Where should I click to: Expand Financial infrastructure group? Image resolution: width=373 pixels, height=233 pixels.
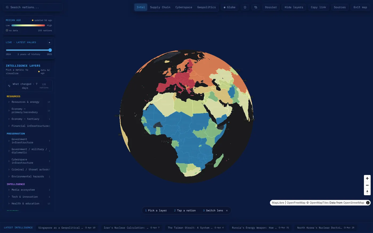[29, 126]
